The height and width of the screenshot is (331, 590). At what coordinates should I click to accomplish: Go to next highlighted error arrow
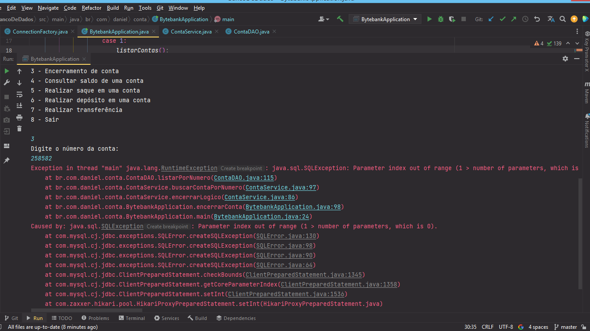coord(578,43)
